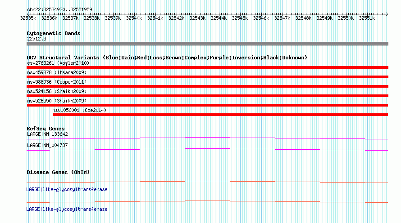Click the 32551k ruler tick label
This screenshot has height=223, width=401.
(367, 18)
